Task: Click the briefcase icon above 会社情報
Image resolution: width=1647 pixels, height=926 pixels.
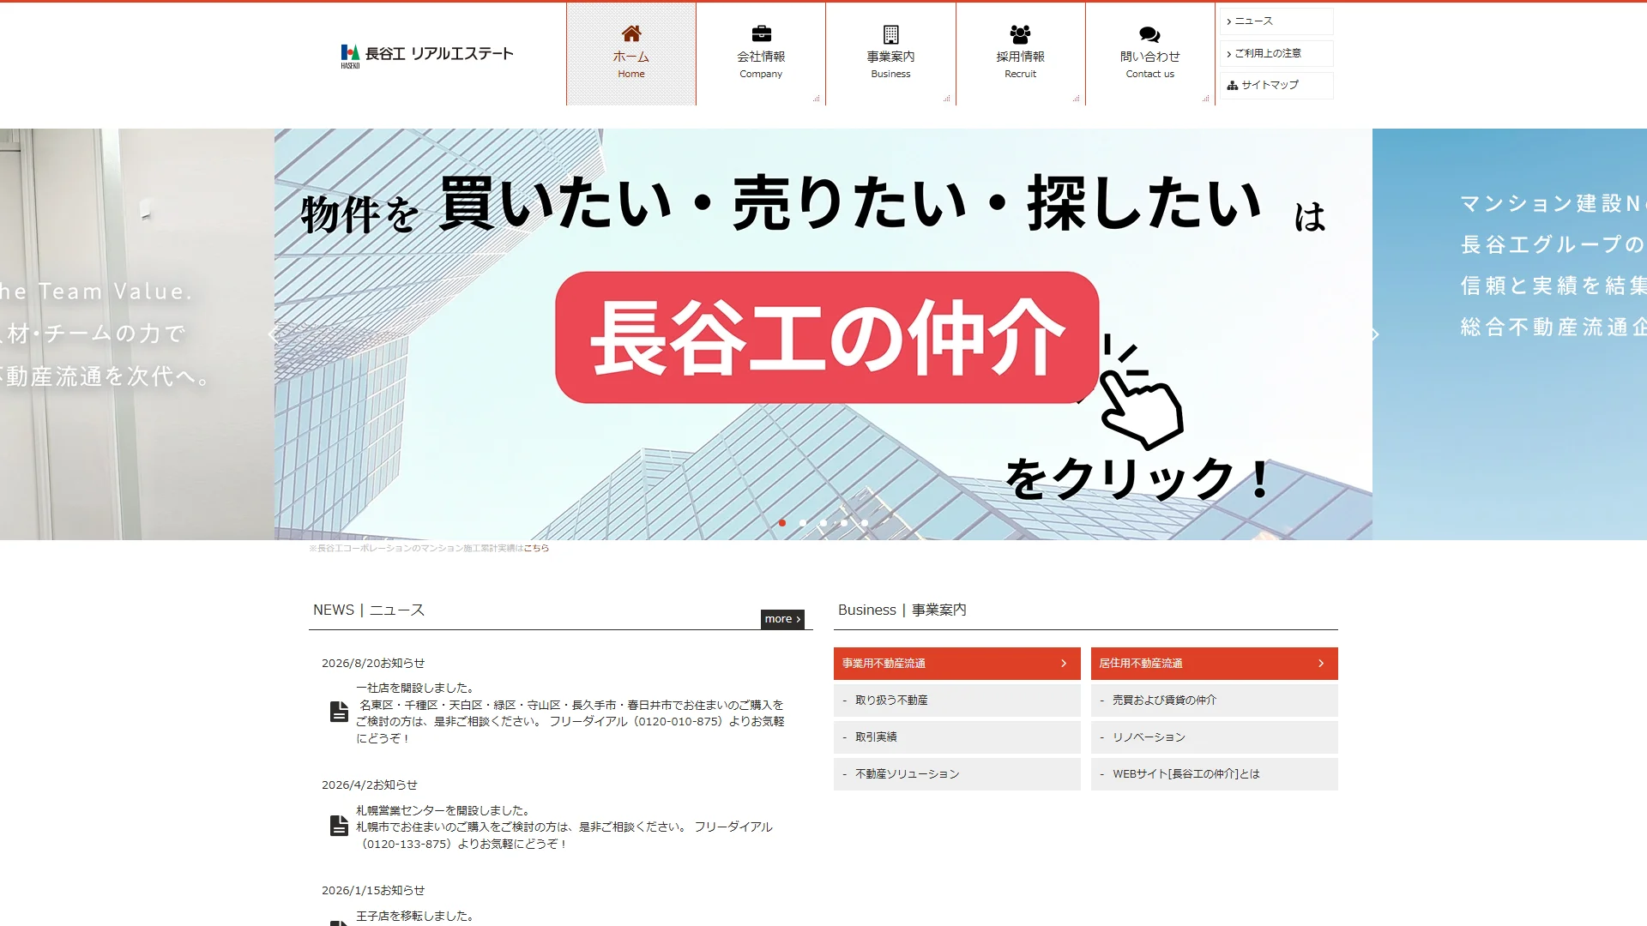Action: pos(761,33)
